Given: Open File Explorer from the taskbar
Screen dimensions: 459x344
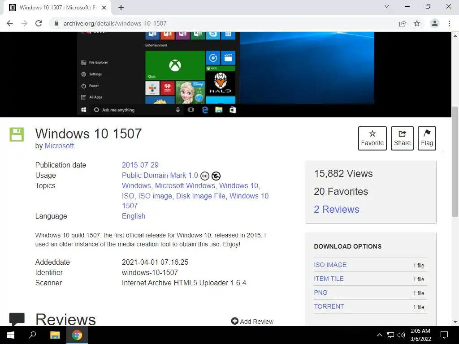Looking at the screenshot, I should (55, 335).
